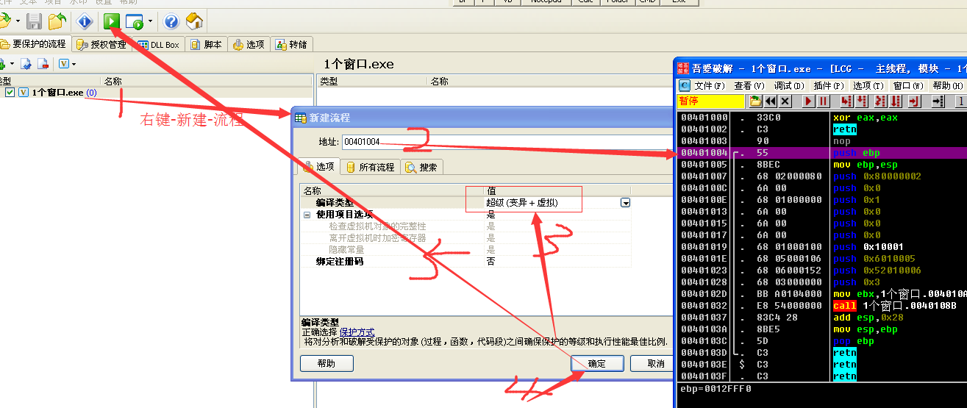Open the 编译类型 value dropdown arrow
967x408 pixels.
tap(626, 202)
